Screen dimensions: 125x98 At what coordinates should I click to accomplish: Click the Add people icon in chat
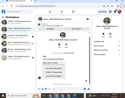59,44
